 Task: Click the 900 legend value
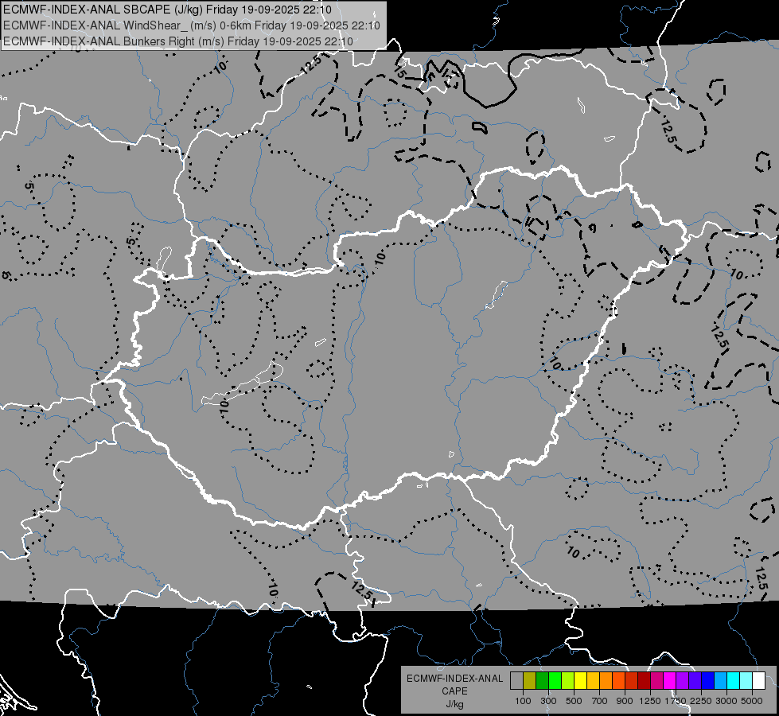coord(625,701)
